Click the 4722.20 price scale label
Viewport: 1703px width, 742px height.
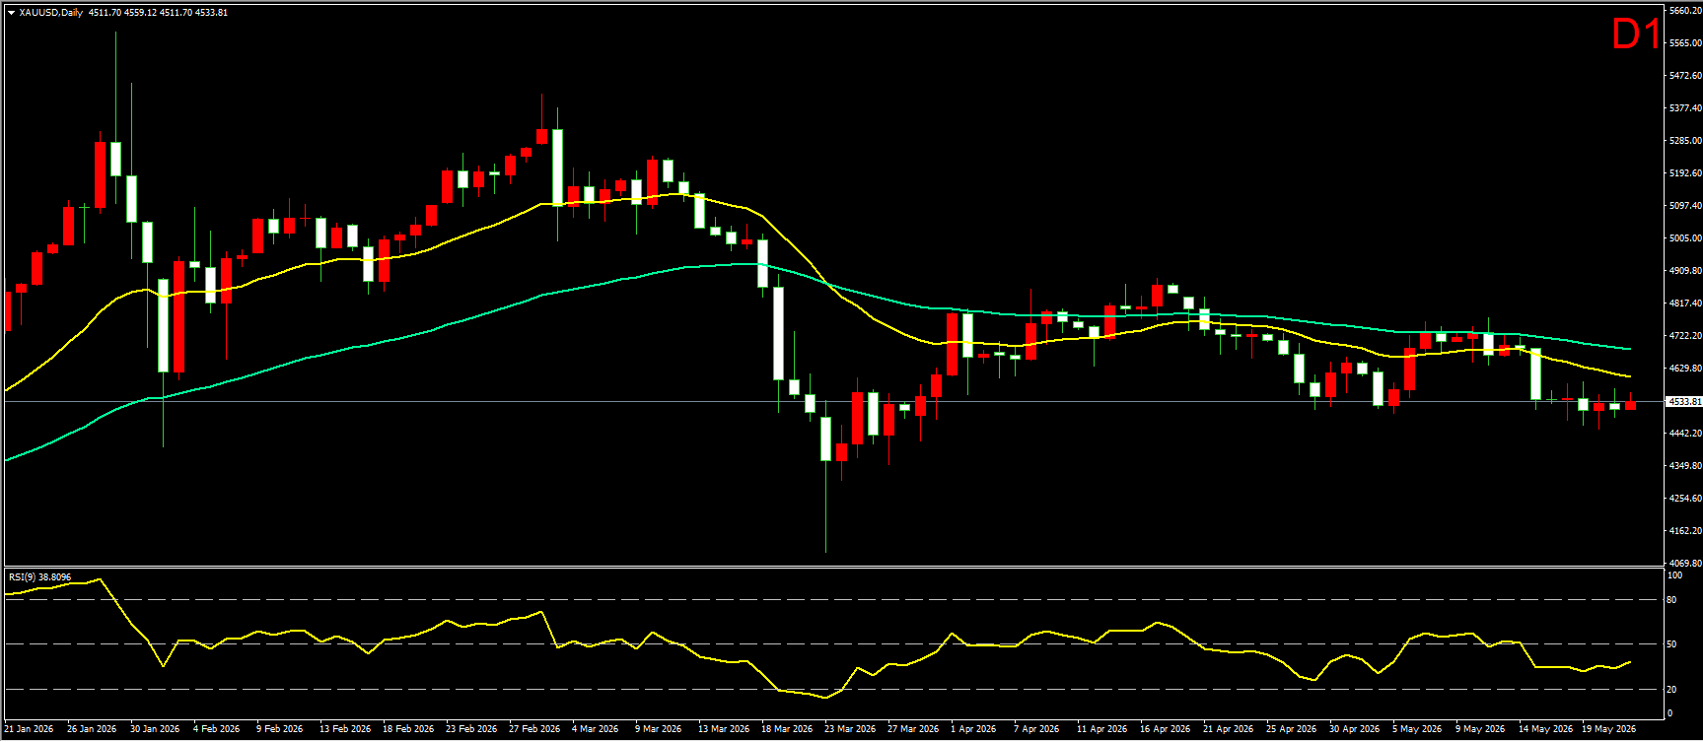pos(1684,336)
